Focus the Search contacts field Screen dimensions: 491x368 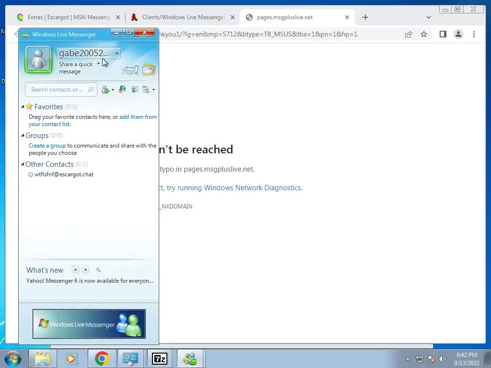[61, 90]
